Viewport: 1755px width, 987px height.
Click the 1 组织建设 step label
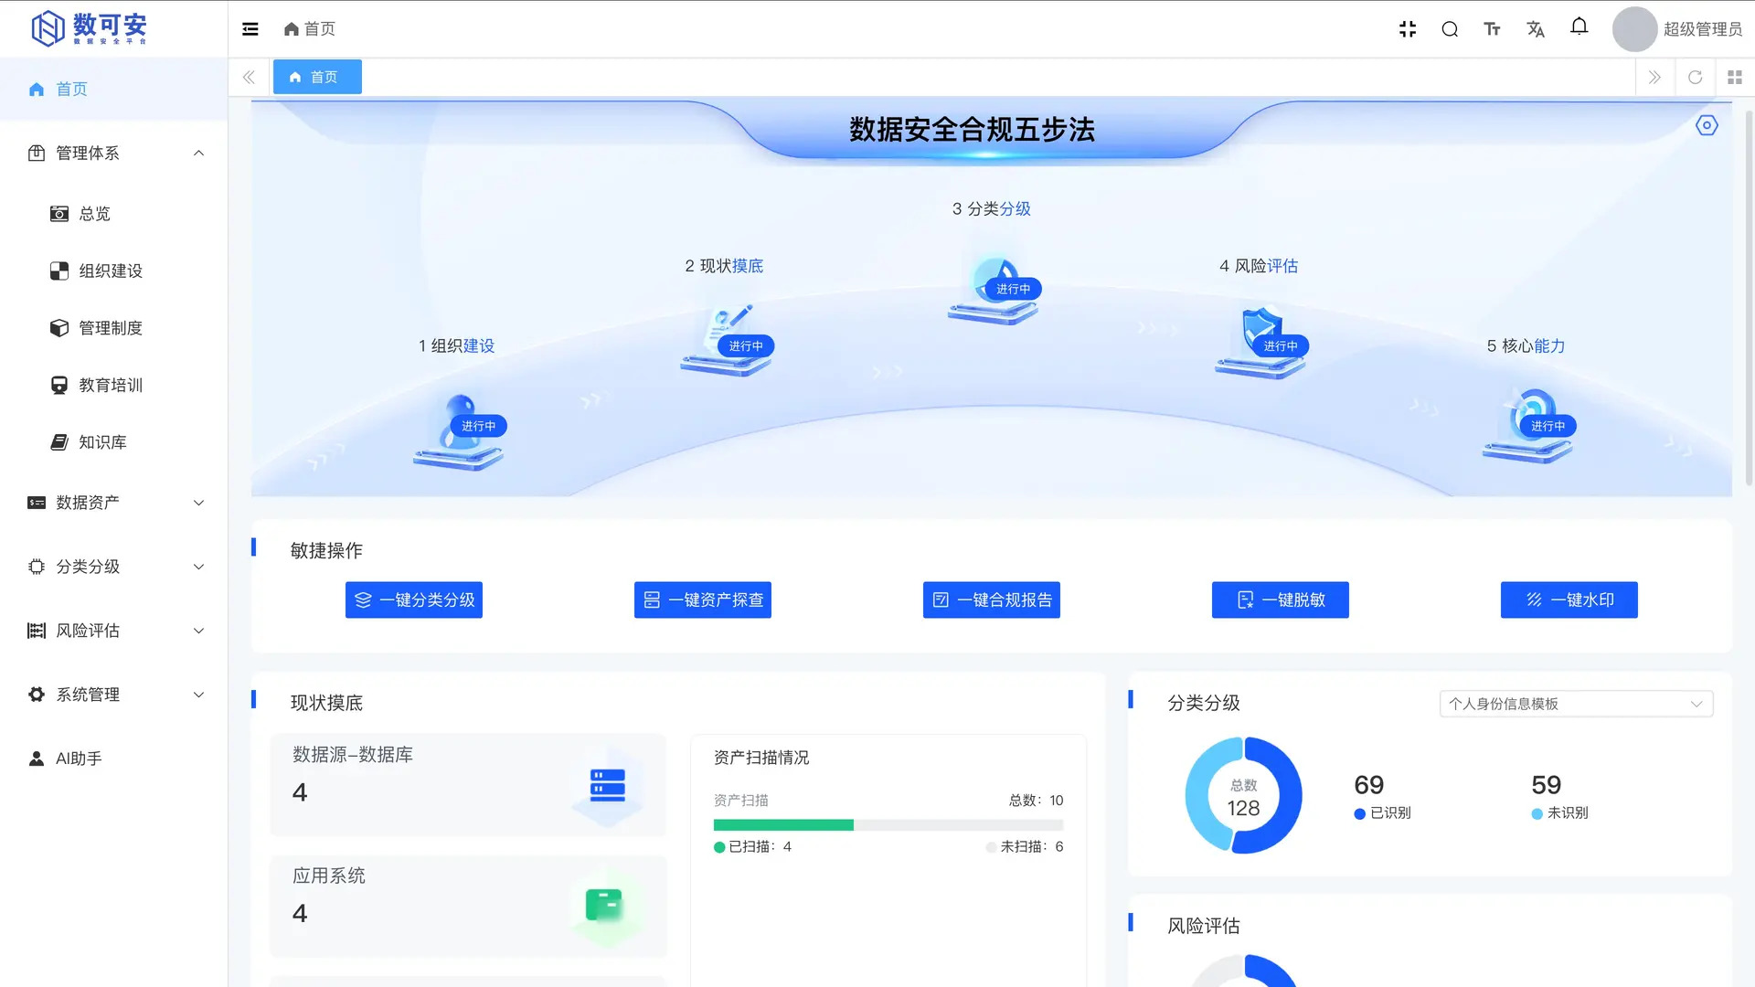(456, 346)
